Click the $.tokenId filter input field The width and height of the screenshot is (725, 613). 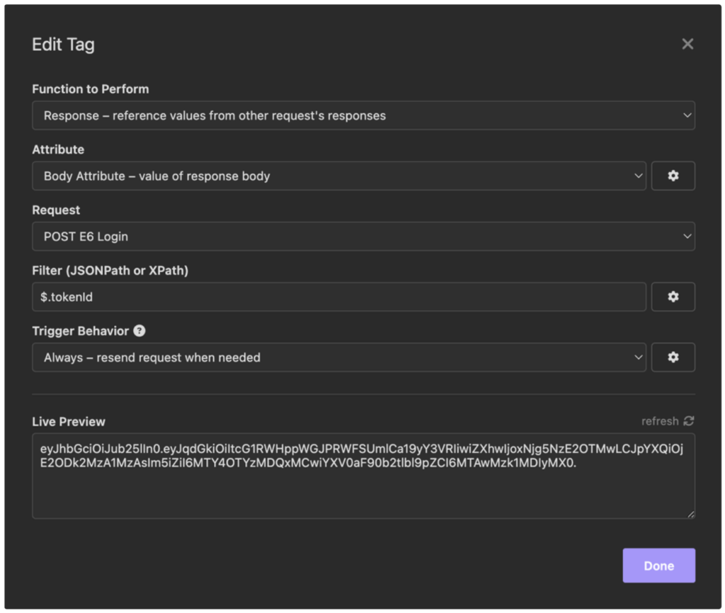tap(339, 297)
